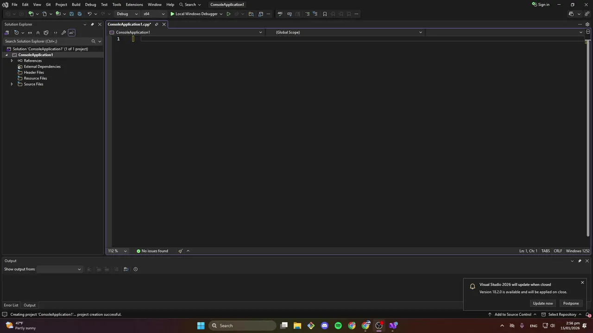Open the Build menu
The image size is (593, 333).
[x=76, y=5]
